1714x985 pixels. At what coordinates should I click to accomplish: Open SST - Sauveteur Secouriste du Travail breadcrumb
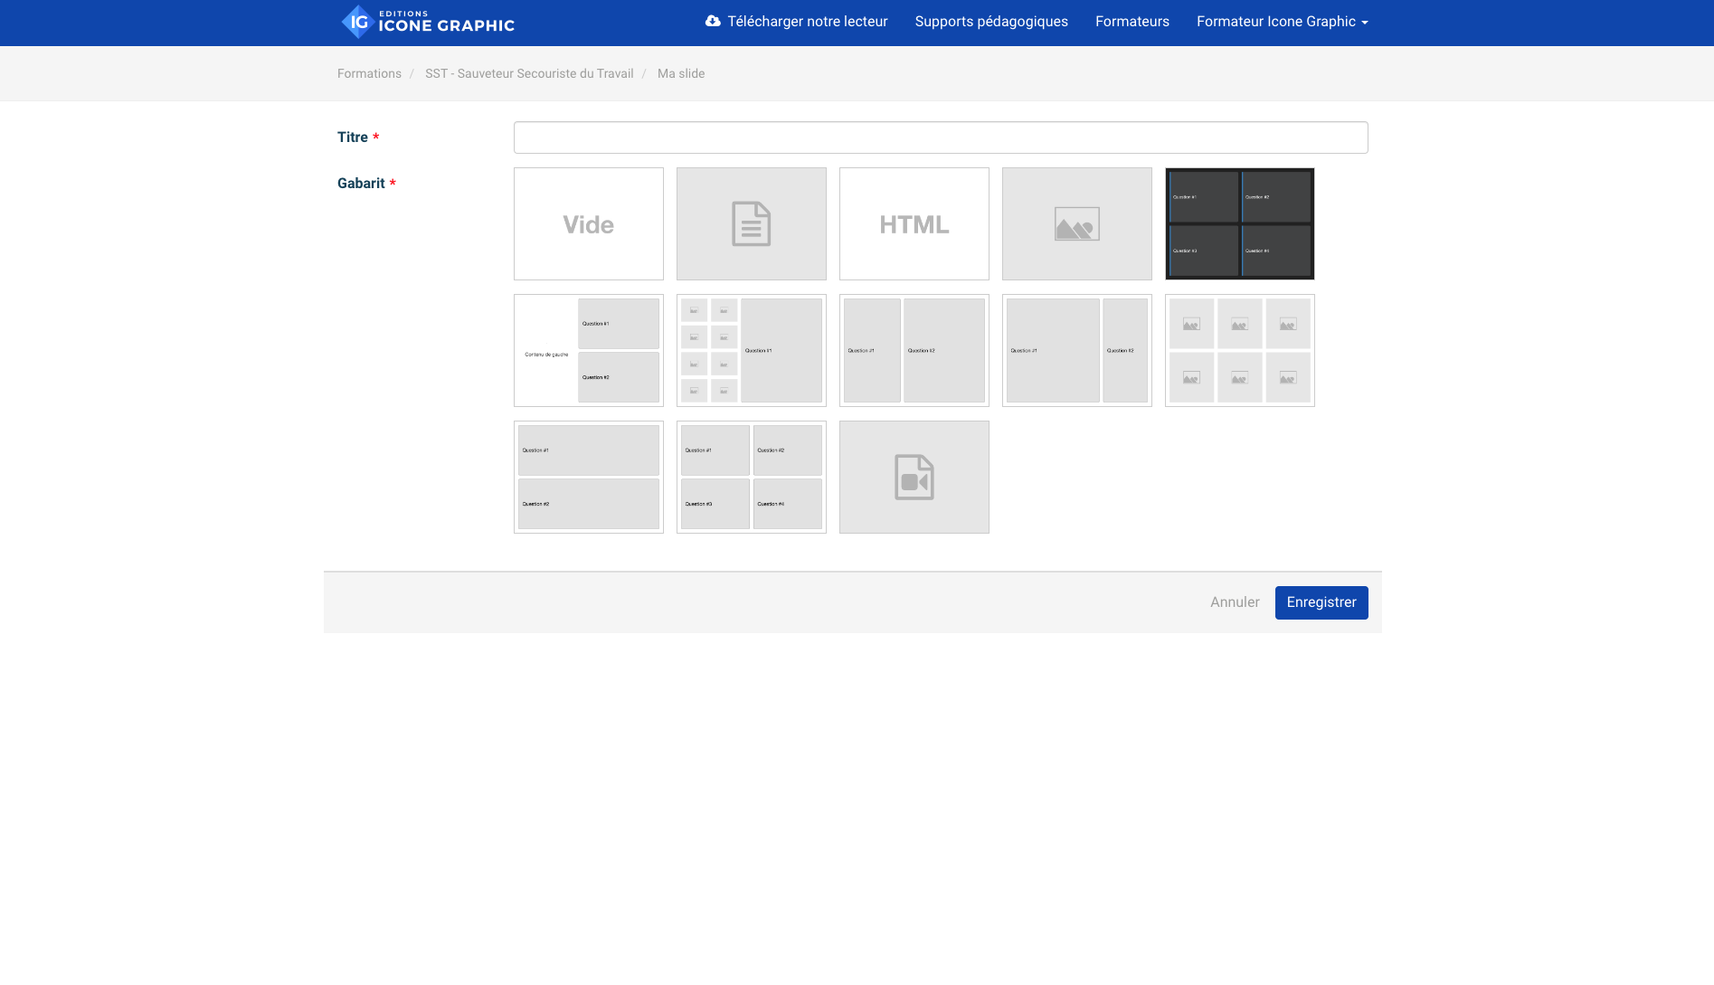[x=529, y=73]
